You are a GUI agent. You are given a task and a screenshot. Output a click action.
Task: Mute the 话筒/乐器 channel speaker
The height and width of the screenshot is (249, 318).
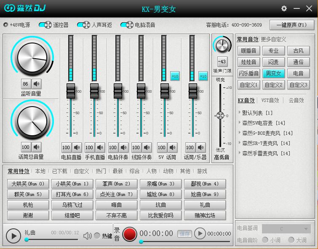200,147
